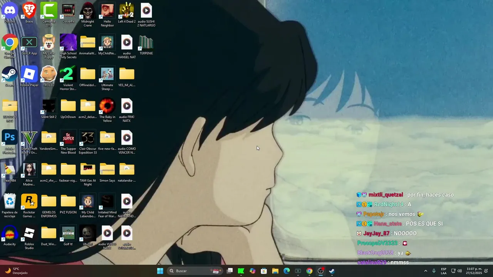The image size is (493, 277).
Task: Open File Explorer from the taskbar
Action: point(275,271)
